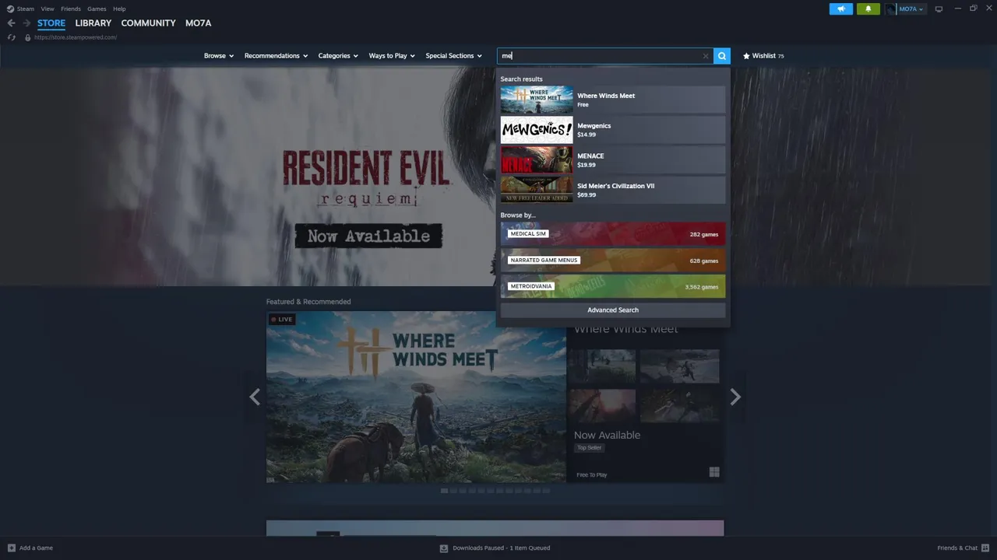997x560 pixels.
Task: Go forward with the right arrow
Action: tap(26, 23)
